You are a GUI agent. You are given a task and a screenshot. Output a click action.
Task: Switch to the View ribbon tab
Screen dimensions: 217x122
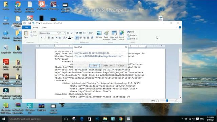(x=44, y=27)
